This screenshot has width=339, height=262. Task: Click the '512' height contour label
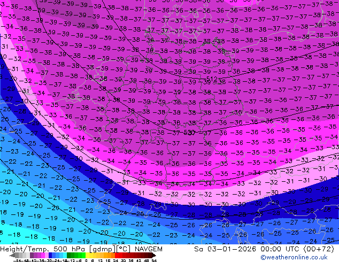tap(212, 79)
